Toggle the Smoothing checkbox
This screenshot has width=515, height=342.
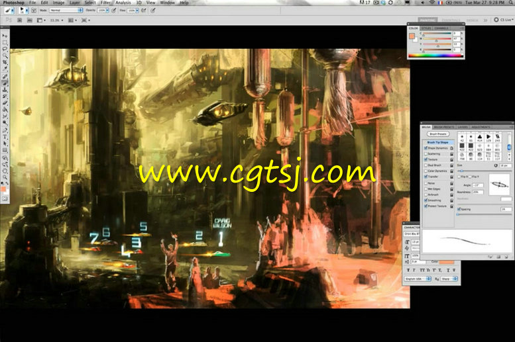pyautogui.click(x=426, y=200)
